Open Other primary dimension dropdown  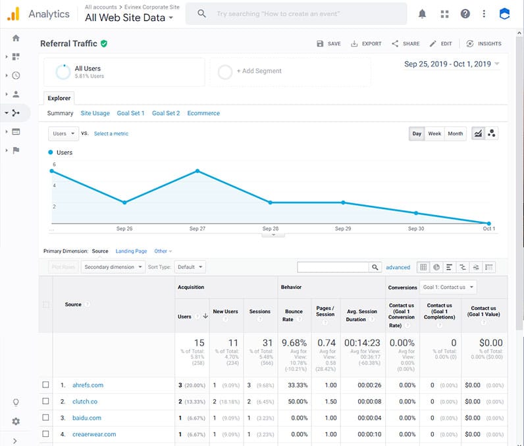(163, 251)
